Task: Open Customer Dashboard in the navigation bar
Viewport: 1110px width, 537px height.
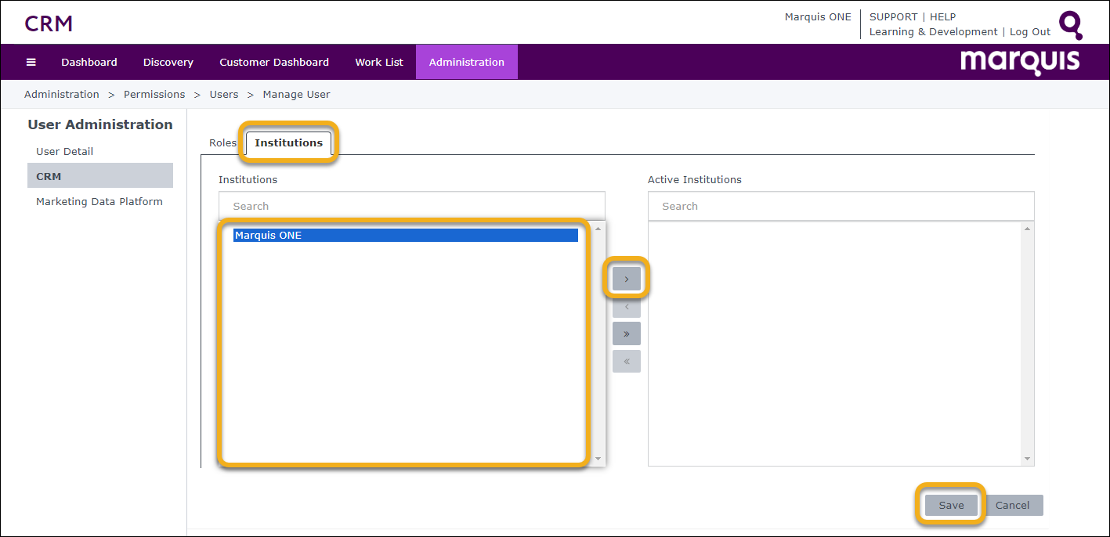Action: tap(274, 62)
